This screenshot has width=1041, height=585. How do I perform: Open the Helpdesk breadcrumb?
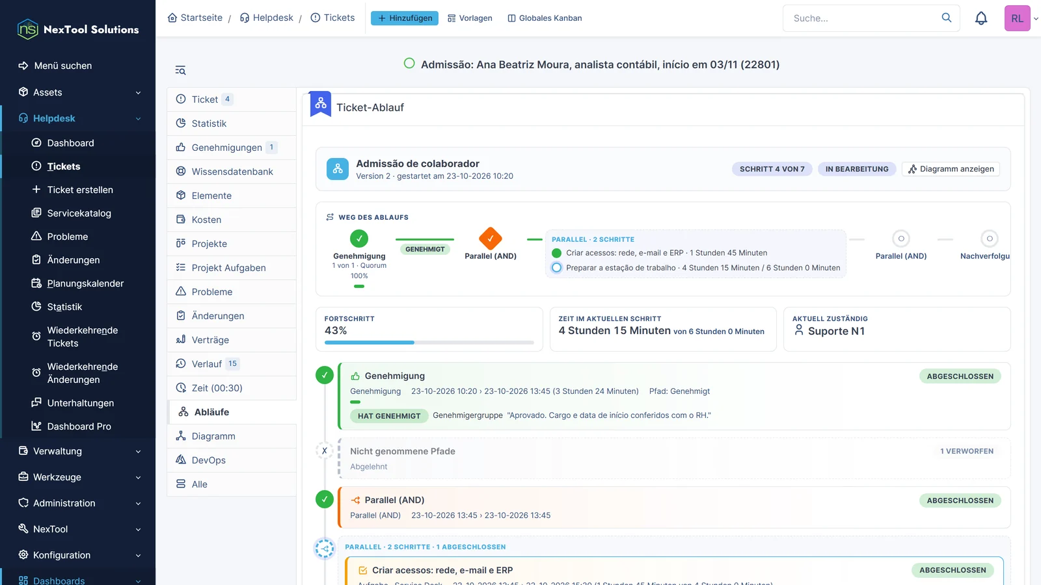pyautogui.click(x=267, y=18)
